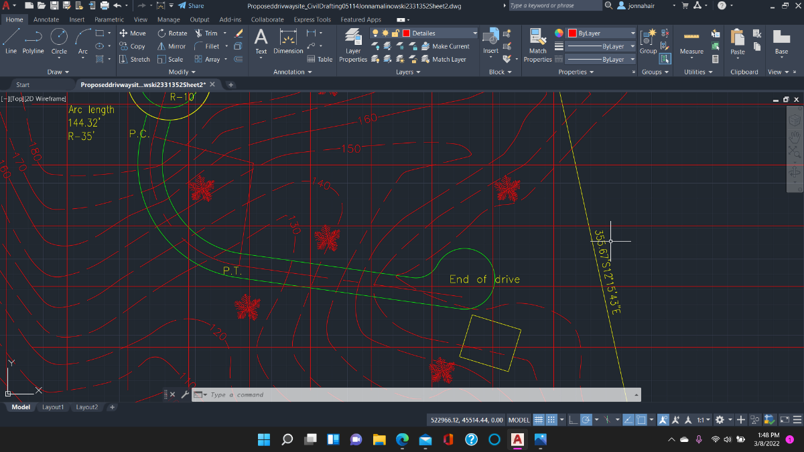This screenshot has width=804, height=452.
Task: Switch to the Layout1 tab
Action: [53, 407]
